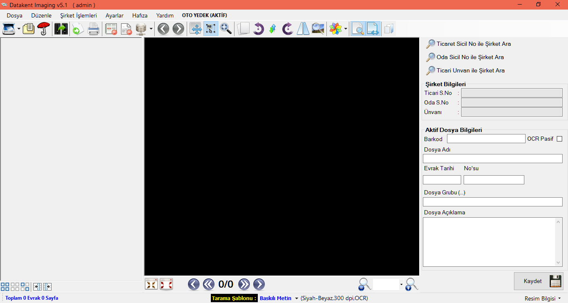Click the printer icon in the toolbar
Image resolution: width=568 pixels, height=303 pixels.
(93, 29)
